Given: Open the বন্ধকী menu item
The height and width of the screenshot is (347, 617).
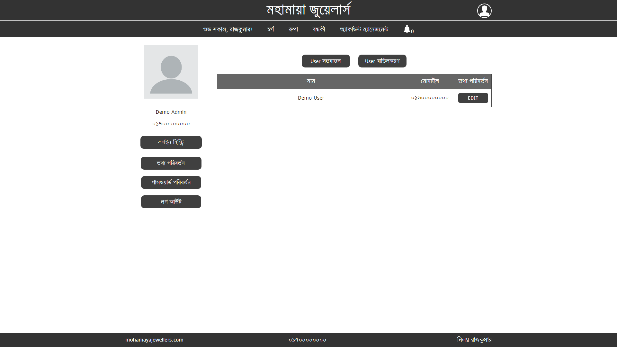Looking at the screenshot, I should [319, 29].
